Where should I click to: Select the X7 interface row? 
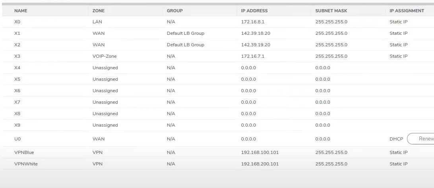[x=17, y=102]
